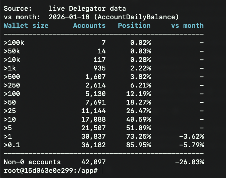Click the 'Non-0 accounts' label
Screen dimensions: 226x178
32,162
